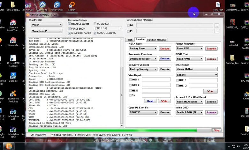Toggle the DISABLE AUTH checkbox
Screen dimensions: 249x150
[x=69, y=24]
